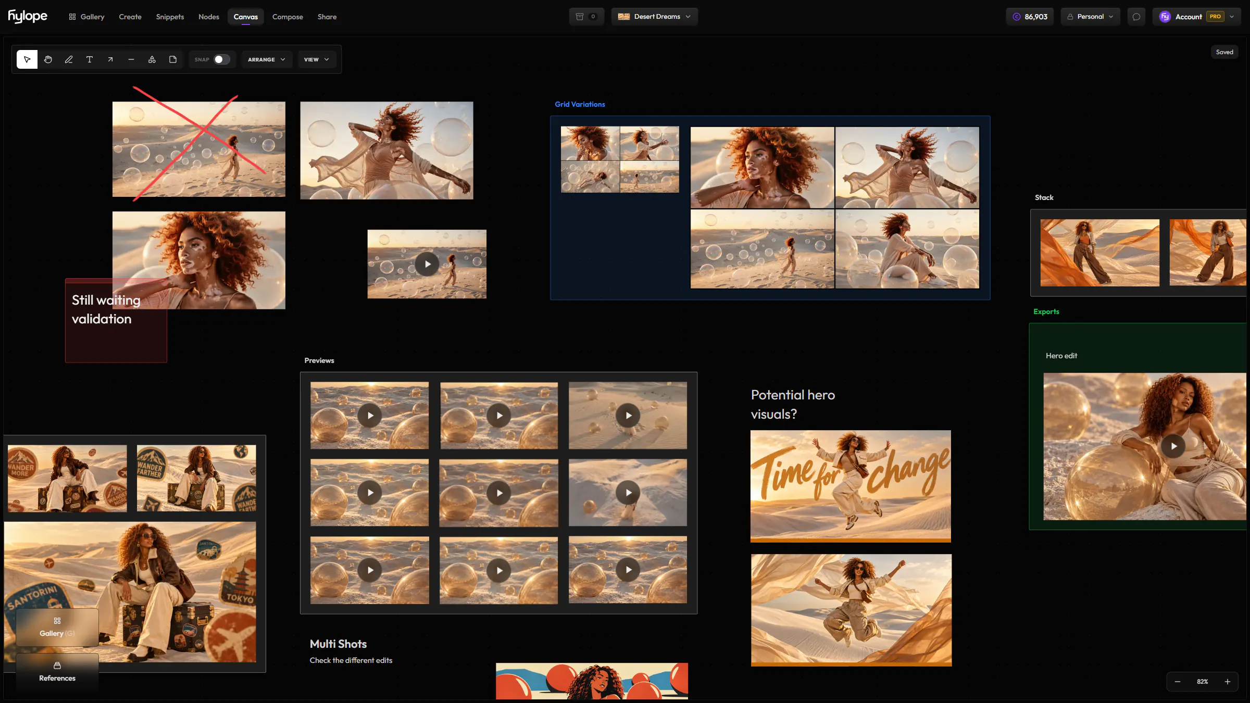This screenshot has width=1250, height=703.
Task: Open the Nodes tab
Action: click(x=209, y=17)
